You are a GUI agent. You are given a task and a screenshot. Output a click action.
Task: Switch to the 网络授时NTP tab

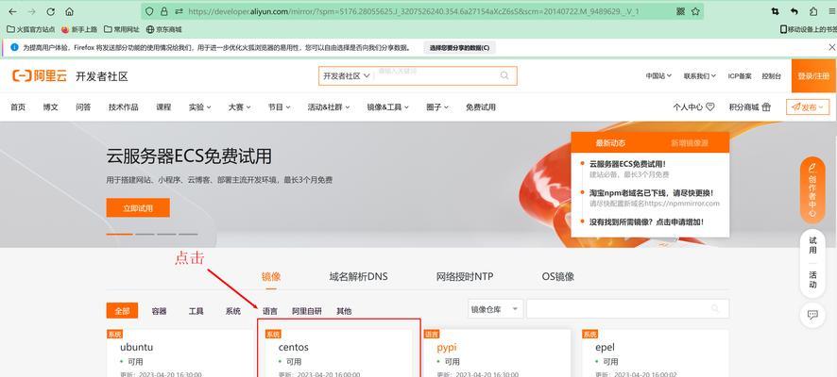click(x=465, y=276)
